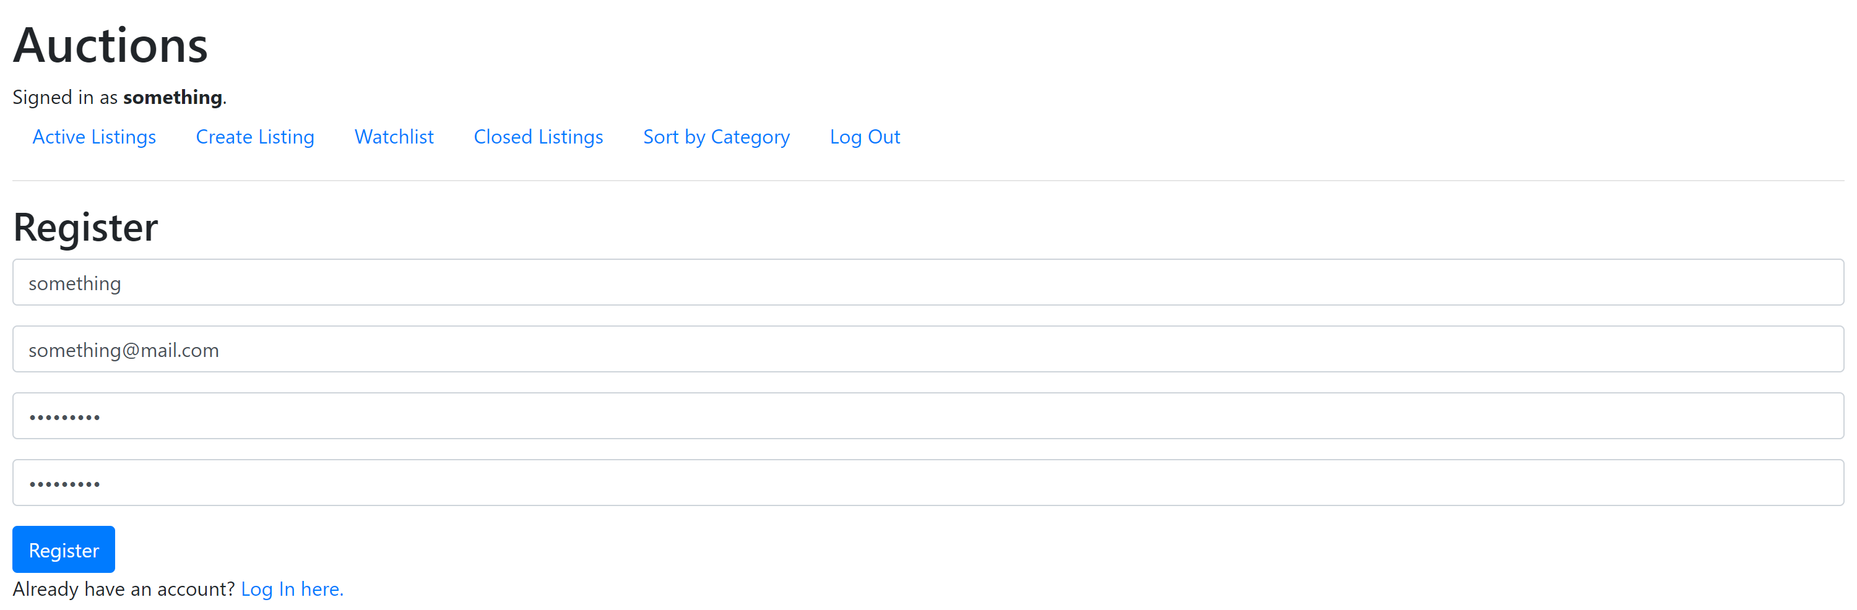View Closed Listings
1857x610 pixels.
coord(539,137)
